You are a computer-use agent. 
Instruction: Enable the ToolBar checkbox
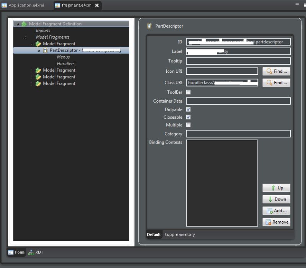point(188,92)
